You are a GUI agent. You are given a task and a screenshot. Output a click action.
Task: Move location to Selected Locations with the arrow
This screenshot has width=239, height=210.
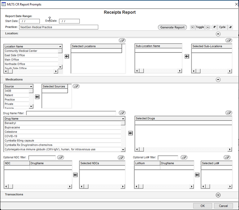67,56
